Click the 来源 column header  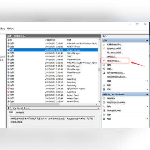pyautogui.click(x=69, y=40)
